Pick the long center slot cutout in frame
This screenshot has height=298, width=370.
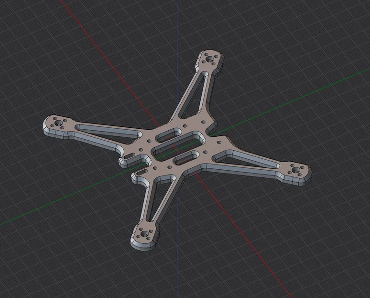(178, 147)
